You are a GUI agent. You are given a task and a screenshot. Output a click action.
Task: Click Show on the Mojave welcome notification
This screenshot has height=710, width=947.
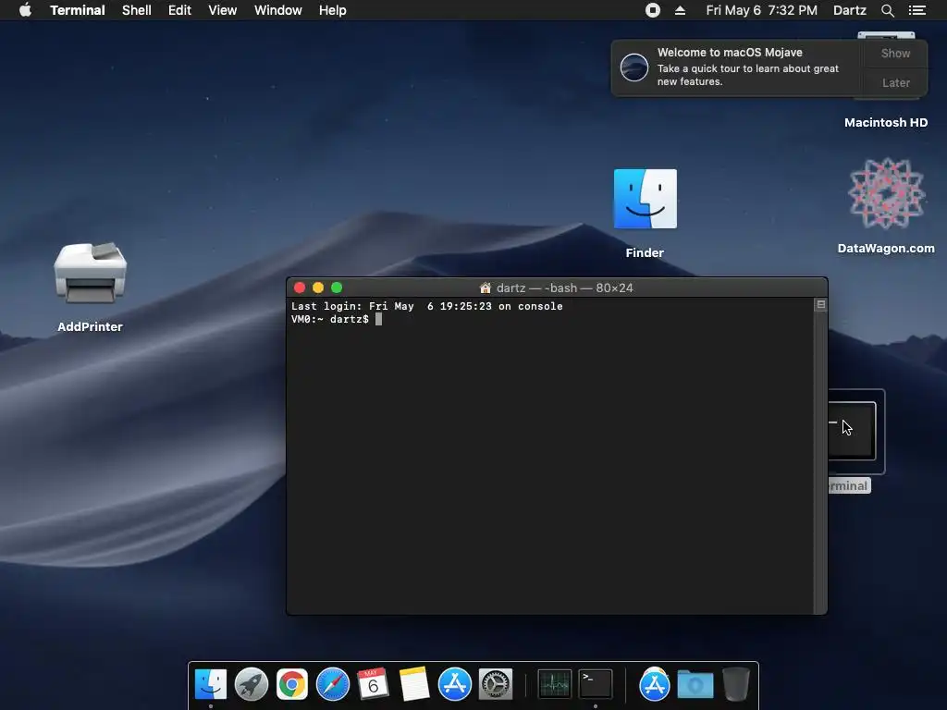pyautogui.click(x=895, y=53)
